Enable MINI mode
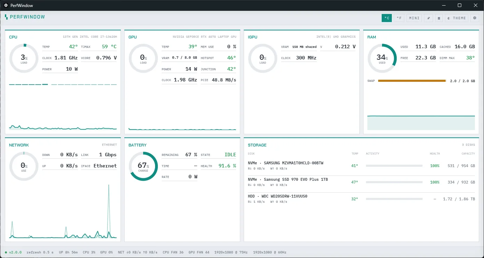The image size is (484, 258). (x=414, y=18)
